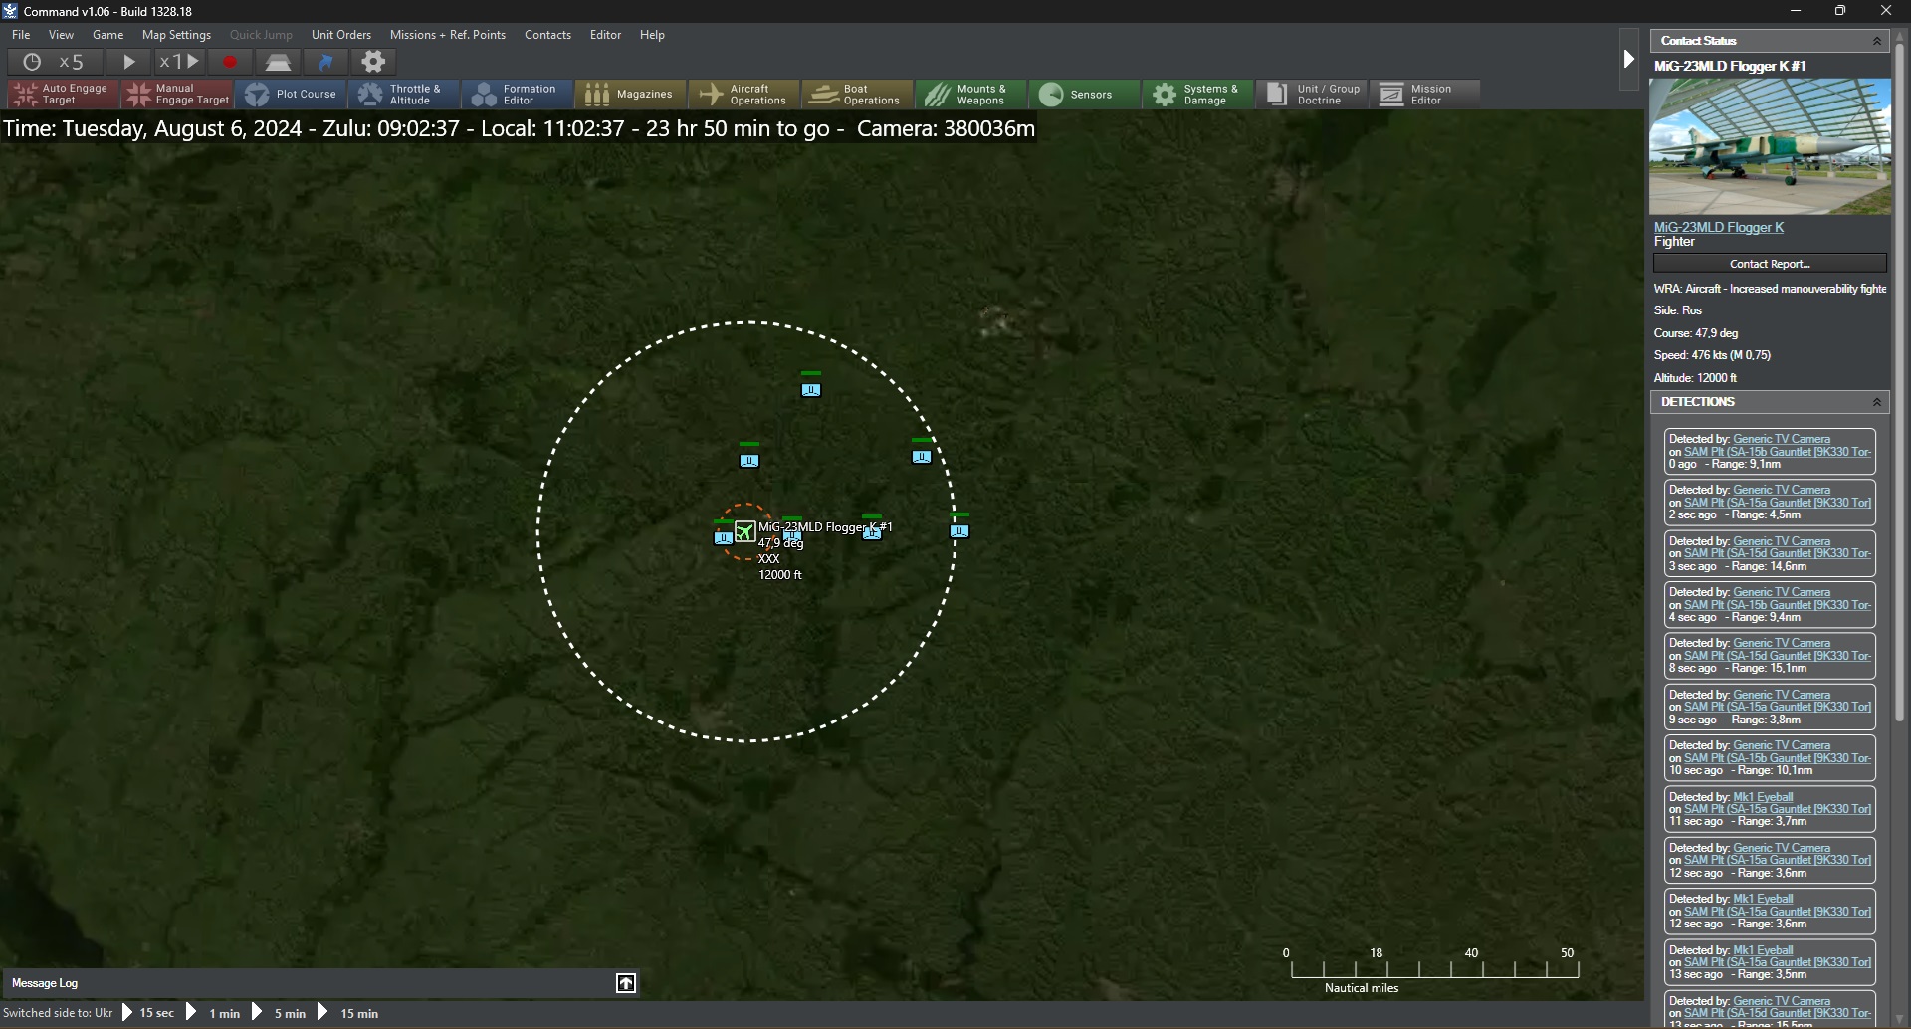Open Mounts & Weapons
This screenshot has width=1911, height=1029.
[971, 95]
